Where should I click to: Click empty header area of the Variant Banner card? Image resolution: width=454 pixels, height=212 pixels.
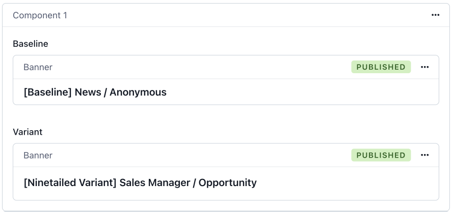coord(204,155)
